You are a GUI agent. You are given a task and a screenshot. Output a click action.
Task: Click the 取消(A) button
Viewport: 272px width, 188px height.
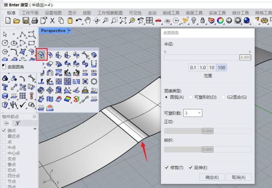[x=238, y=177]
